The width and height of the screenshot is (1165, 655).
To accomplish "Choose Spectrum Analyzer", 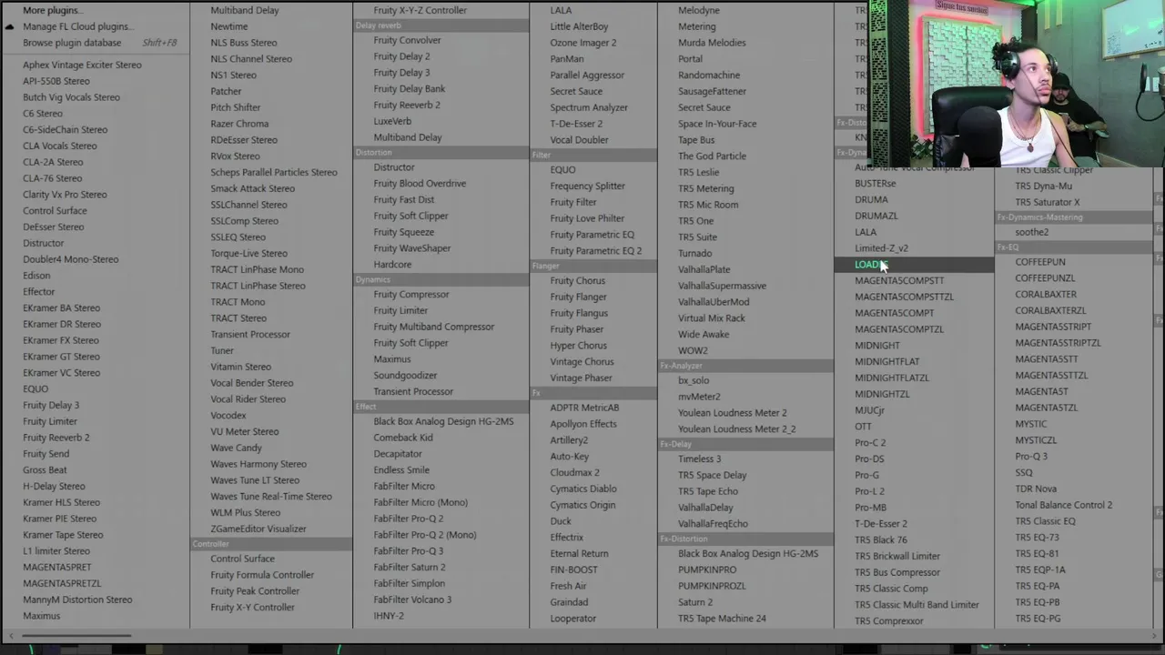I will 589,107.
